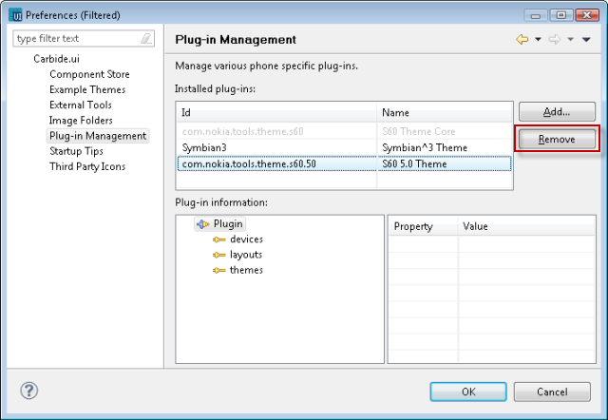This screenshot has width=608, height=420.
Task: Click the themes key icon
Action: coord(219,270)
